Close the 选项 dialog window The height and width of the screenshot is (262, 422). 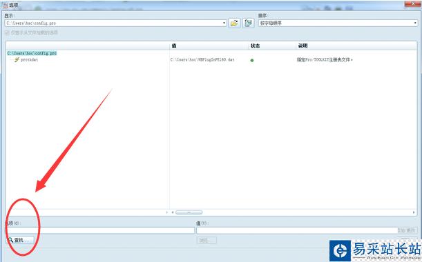(413, 3)
